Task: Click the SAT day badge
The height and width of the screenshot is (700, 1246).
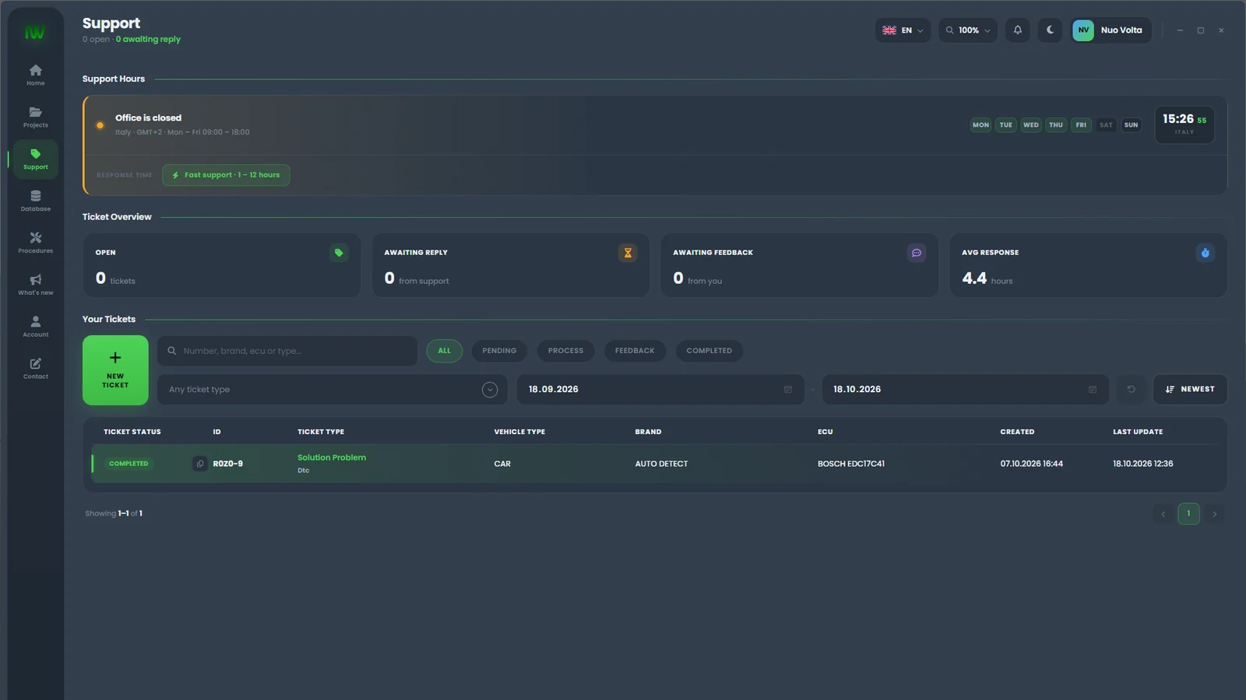Action: (x=1106, y=125)
